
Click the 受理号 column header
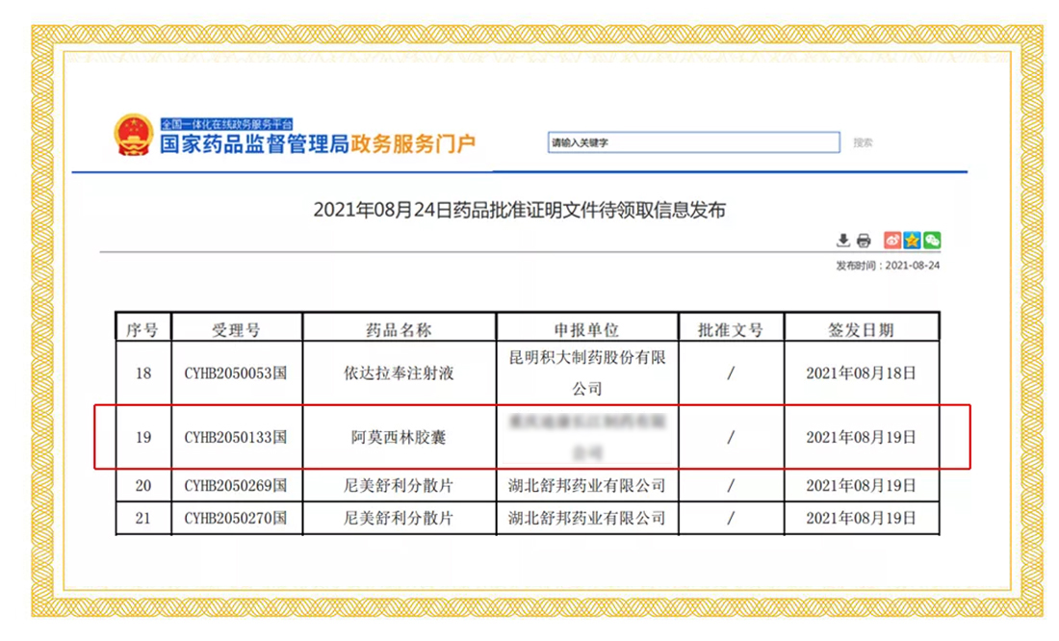[236, 329]
